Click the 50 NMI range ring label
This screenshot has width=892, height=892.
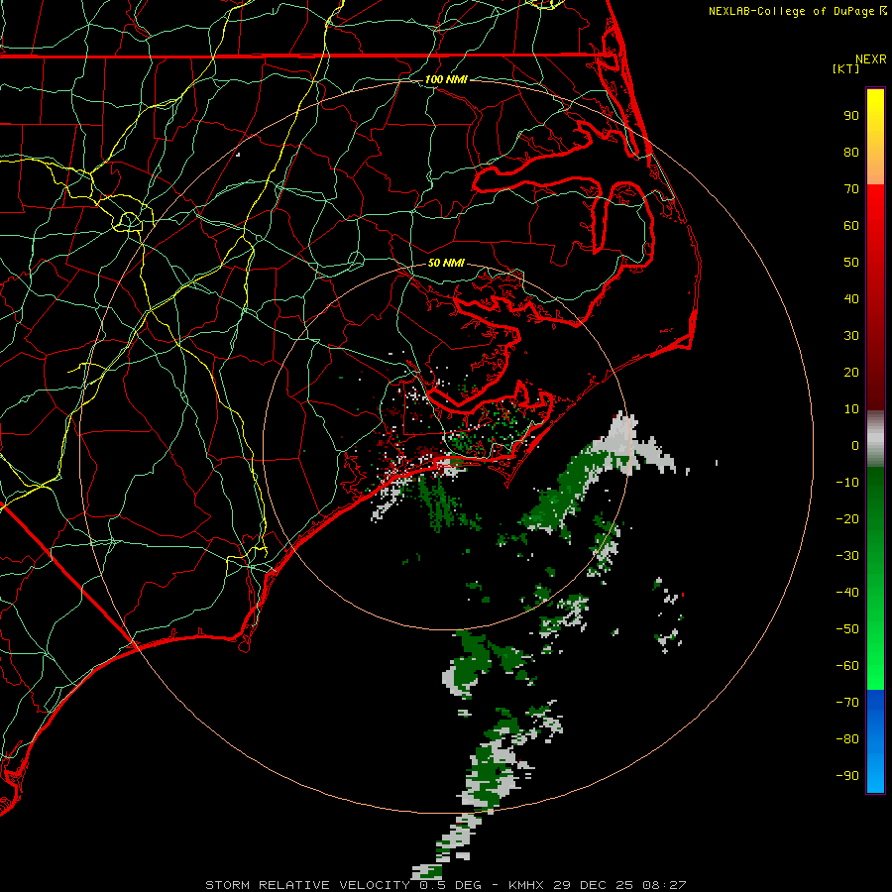point(446,263)
